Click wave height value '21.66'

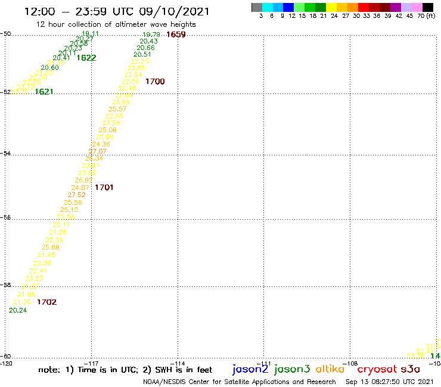point(26,295)
